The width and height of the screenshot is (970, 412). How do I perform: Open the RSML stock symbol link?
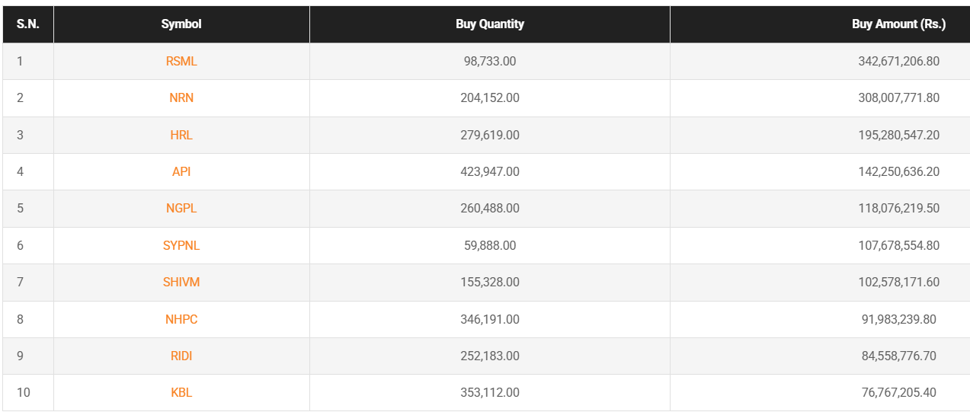(181, 61)
